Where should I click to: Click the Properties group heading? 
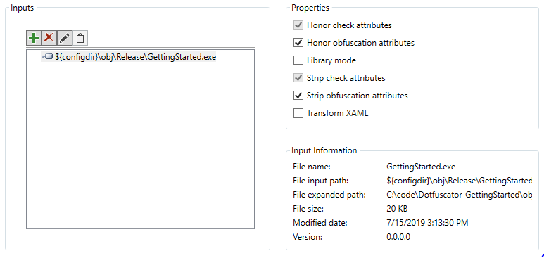310,8
